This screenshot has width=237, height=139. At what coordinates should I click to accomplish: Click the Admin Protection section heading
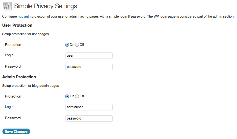[19, 77]
